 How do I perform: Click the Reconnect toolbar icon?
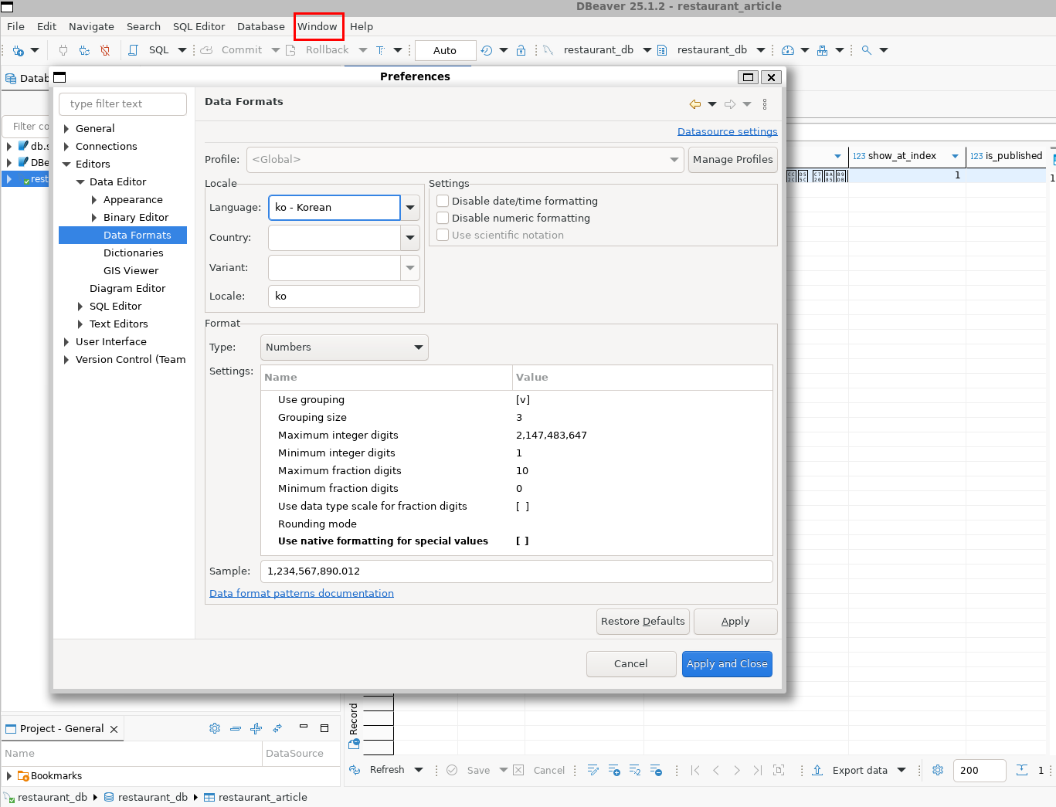coord(84,50)
